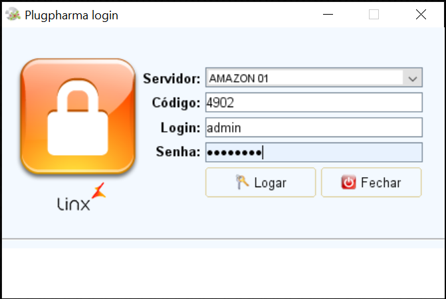Viewport: 446px width, 299px height.
Task: Click the Código label
Action: 176,103
